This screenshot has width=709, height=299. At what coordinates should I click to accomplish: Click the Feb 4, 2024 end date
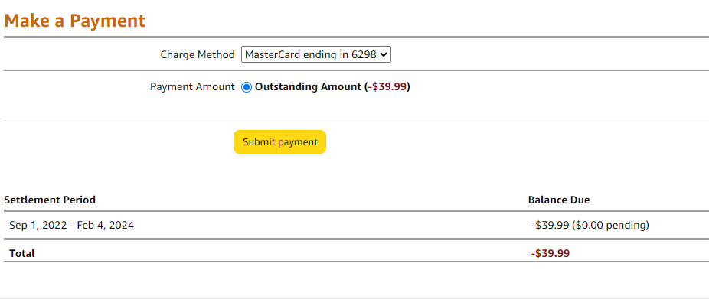[x=106, y=225]
